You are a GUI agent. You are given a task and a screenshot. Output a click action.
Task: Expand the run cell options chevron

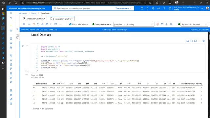(x=27, y=46)
